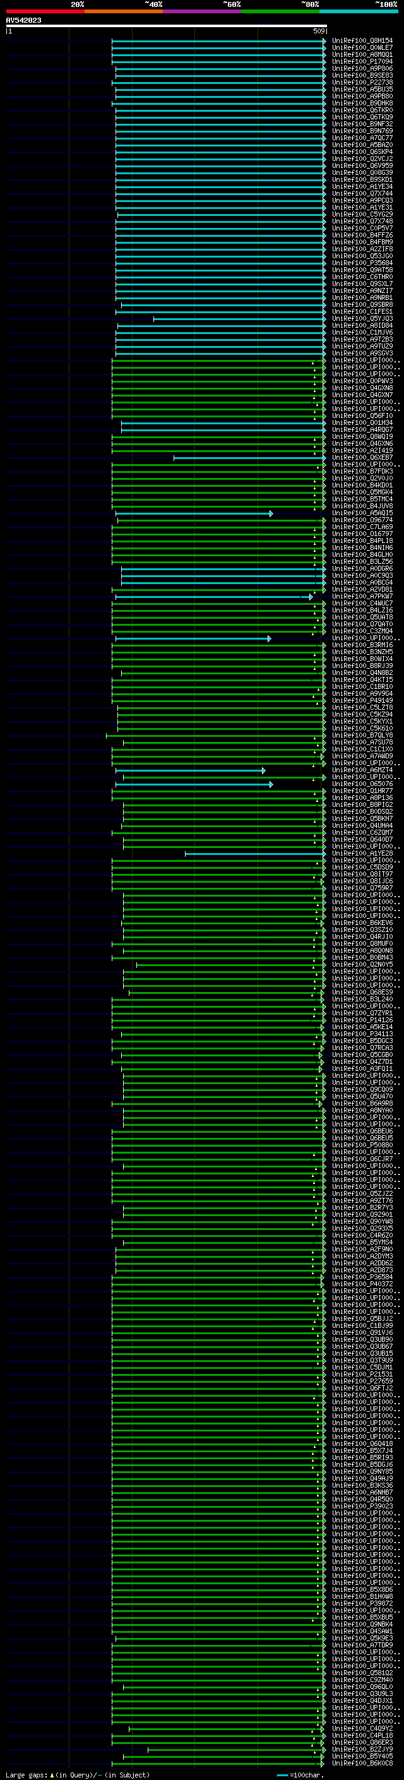Image resolution: width=404 pixels, height=1780 pixels.
Task: Open the cyan hit UniRef100_A1YE28
Action: pos(362,854)
